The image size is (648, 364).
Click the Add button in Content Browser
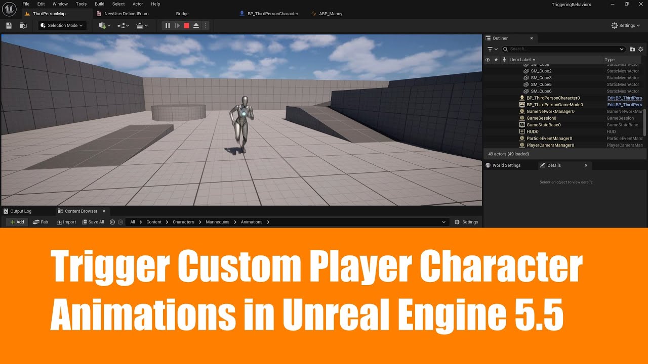click(17, 222)
